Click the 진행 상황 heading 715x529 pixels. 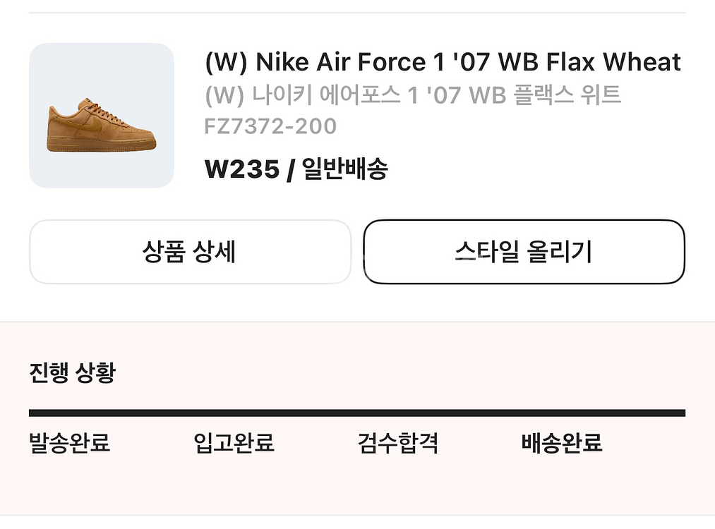[x=72, y=372]
